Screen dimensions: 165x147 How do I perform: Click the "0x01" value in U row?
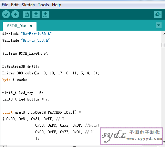77,132
